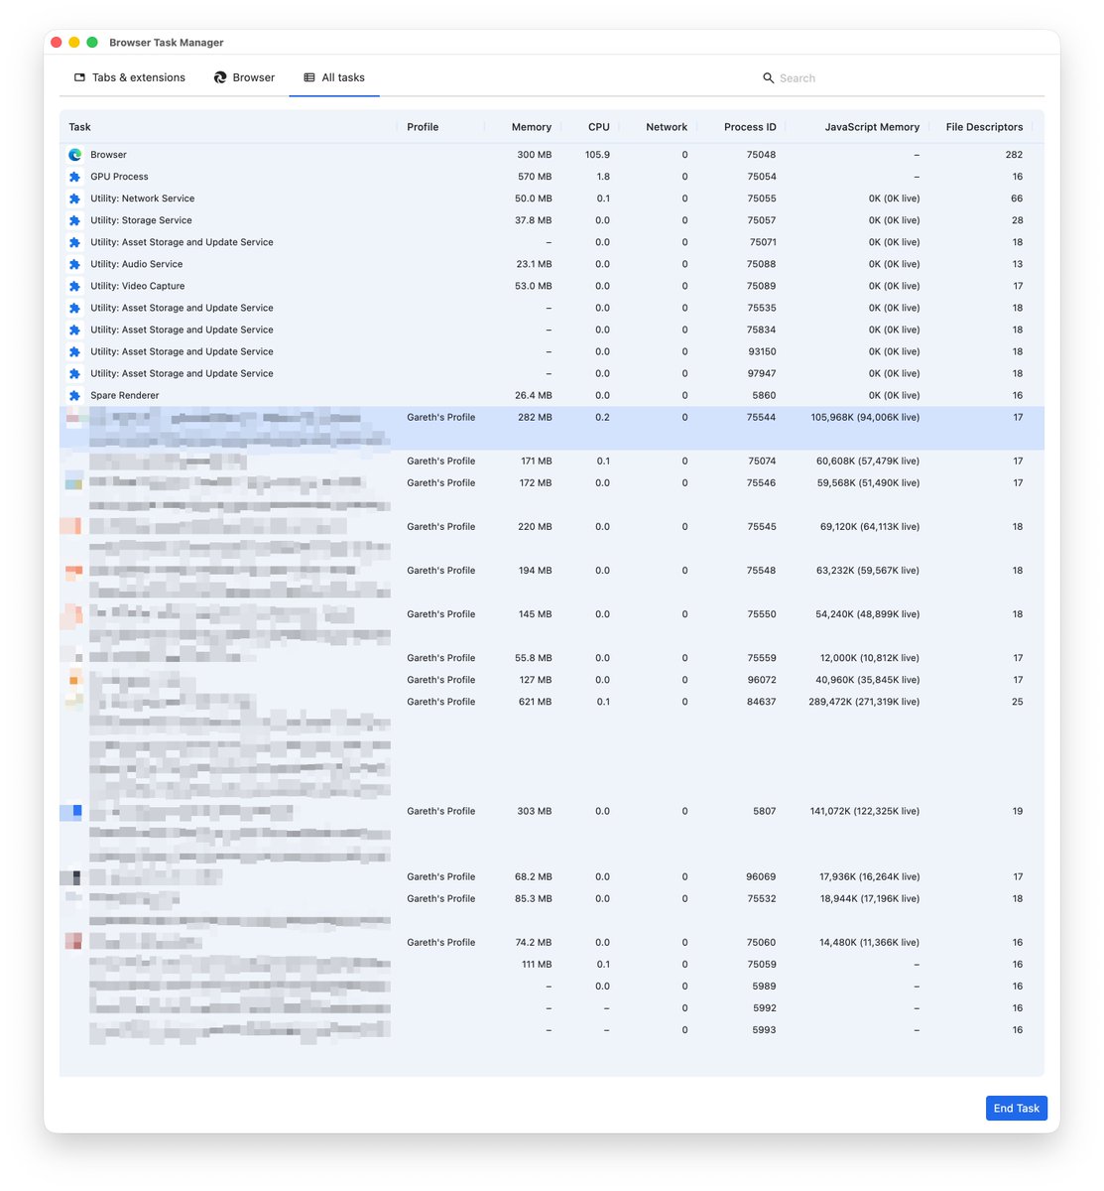Click the 621 MB memory value
1104x1191 pixels.
[535, 702]
